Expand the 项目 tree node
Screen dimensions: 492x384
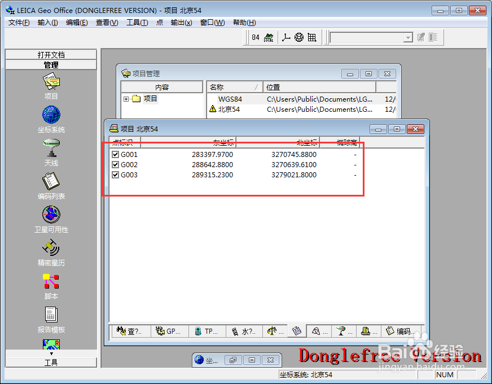click(x=126, y=99)
